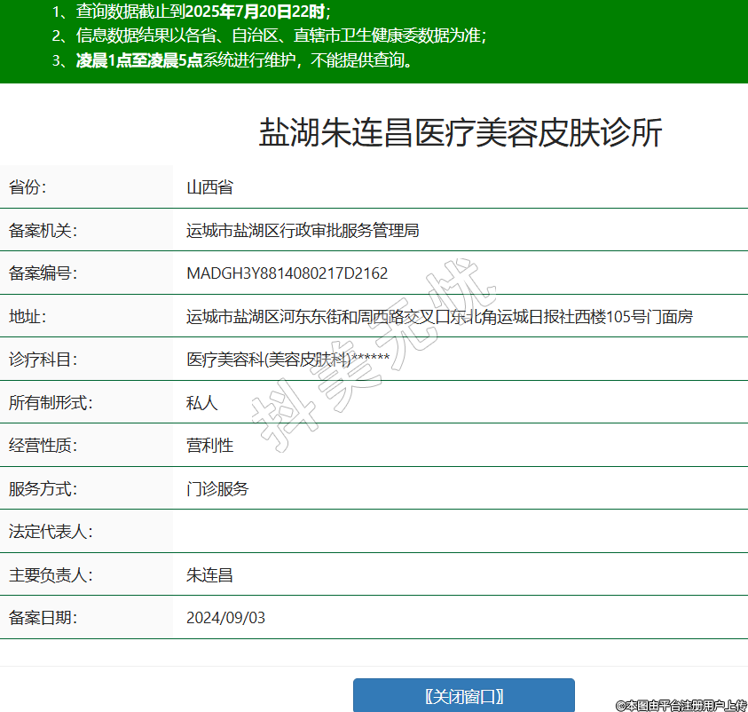The width and height of the screenshot is (748, 712).
Task: Click the 省份 row label
Action: 28,187
